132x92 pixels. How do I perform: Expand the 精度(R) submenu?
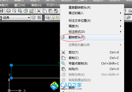[92, 26]
